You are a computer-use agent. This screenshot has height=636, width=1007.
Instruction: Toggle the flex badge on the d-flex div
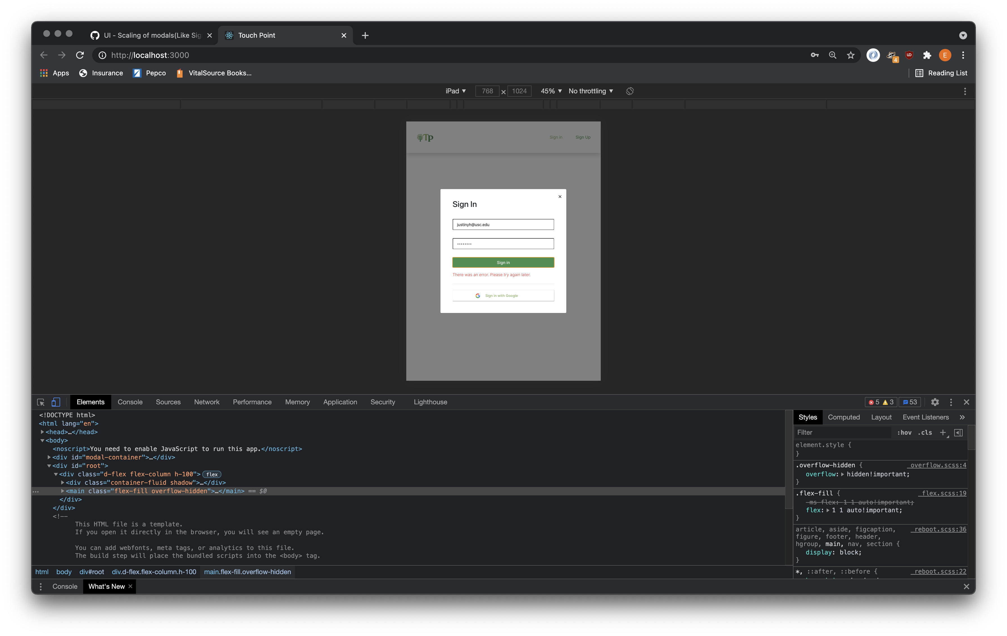(x=212, y=474)
